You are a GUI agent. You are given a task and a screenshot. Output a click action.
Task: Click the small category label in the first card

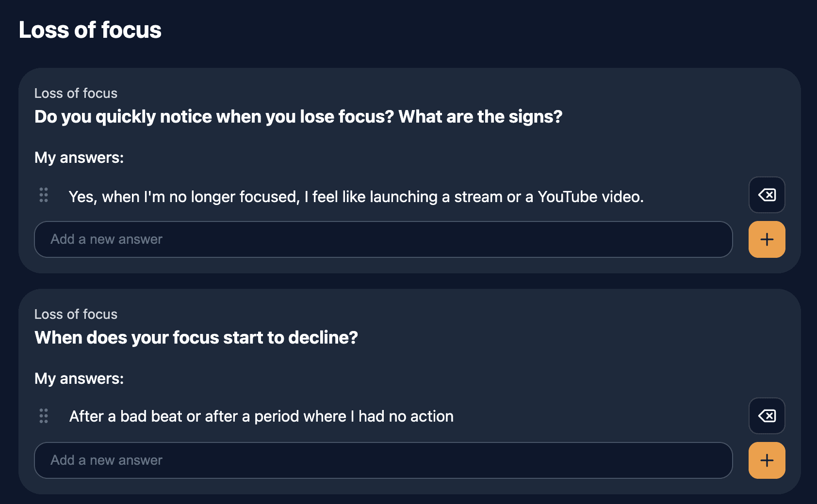pos(76,93)
